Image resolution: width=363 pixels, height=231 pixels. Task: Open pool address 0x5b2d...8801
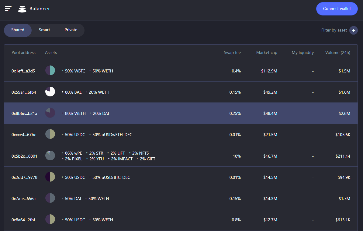[x=24, y=156]
